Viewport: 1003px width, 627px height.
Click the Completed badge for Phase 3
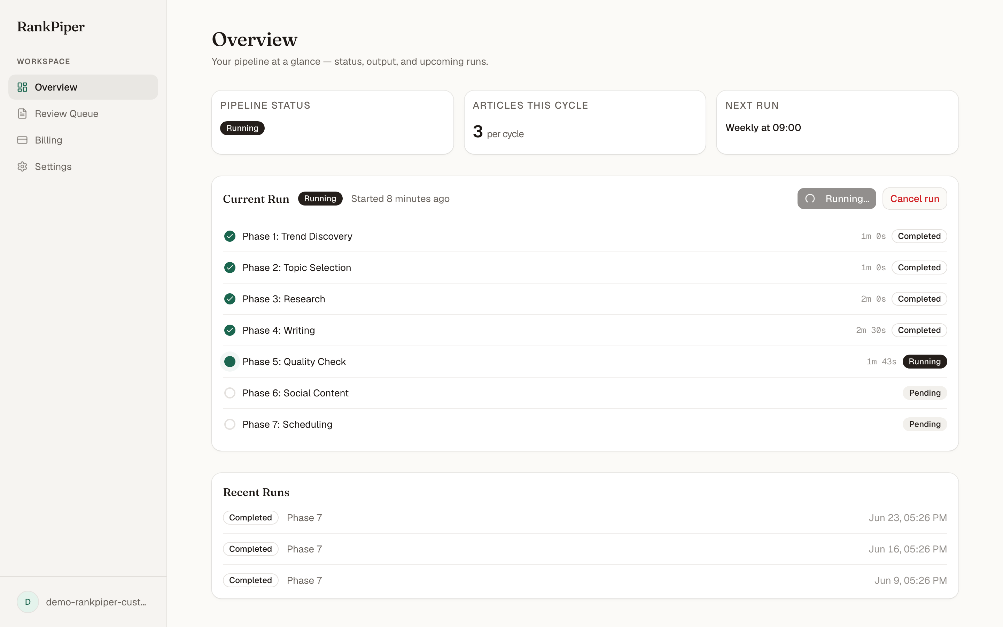click(919, 299)
